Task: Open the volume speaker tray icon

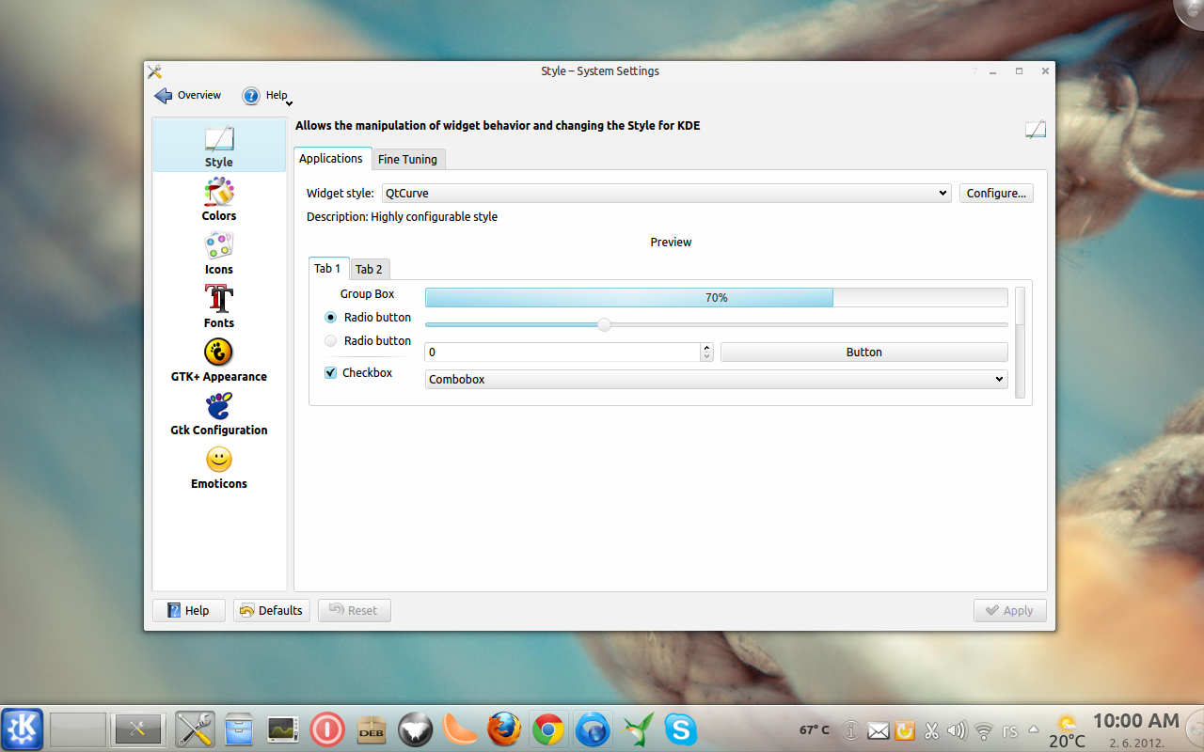Action: (x=958, y=730)
